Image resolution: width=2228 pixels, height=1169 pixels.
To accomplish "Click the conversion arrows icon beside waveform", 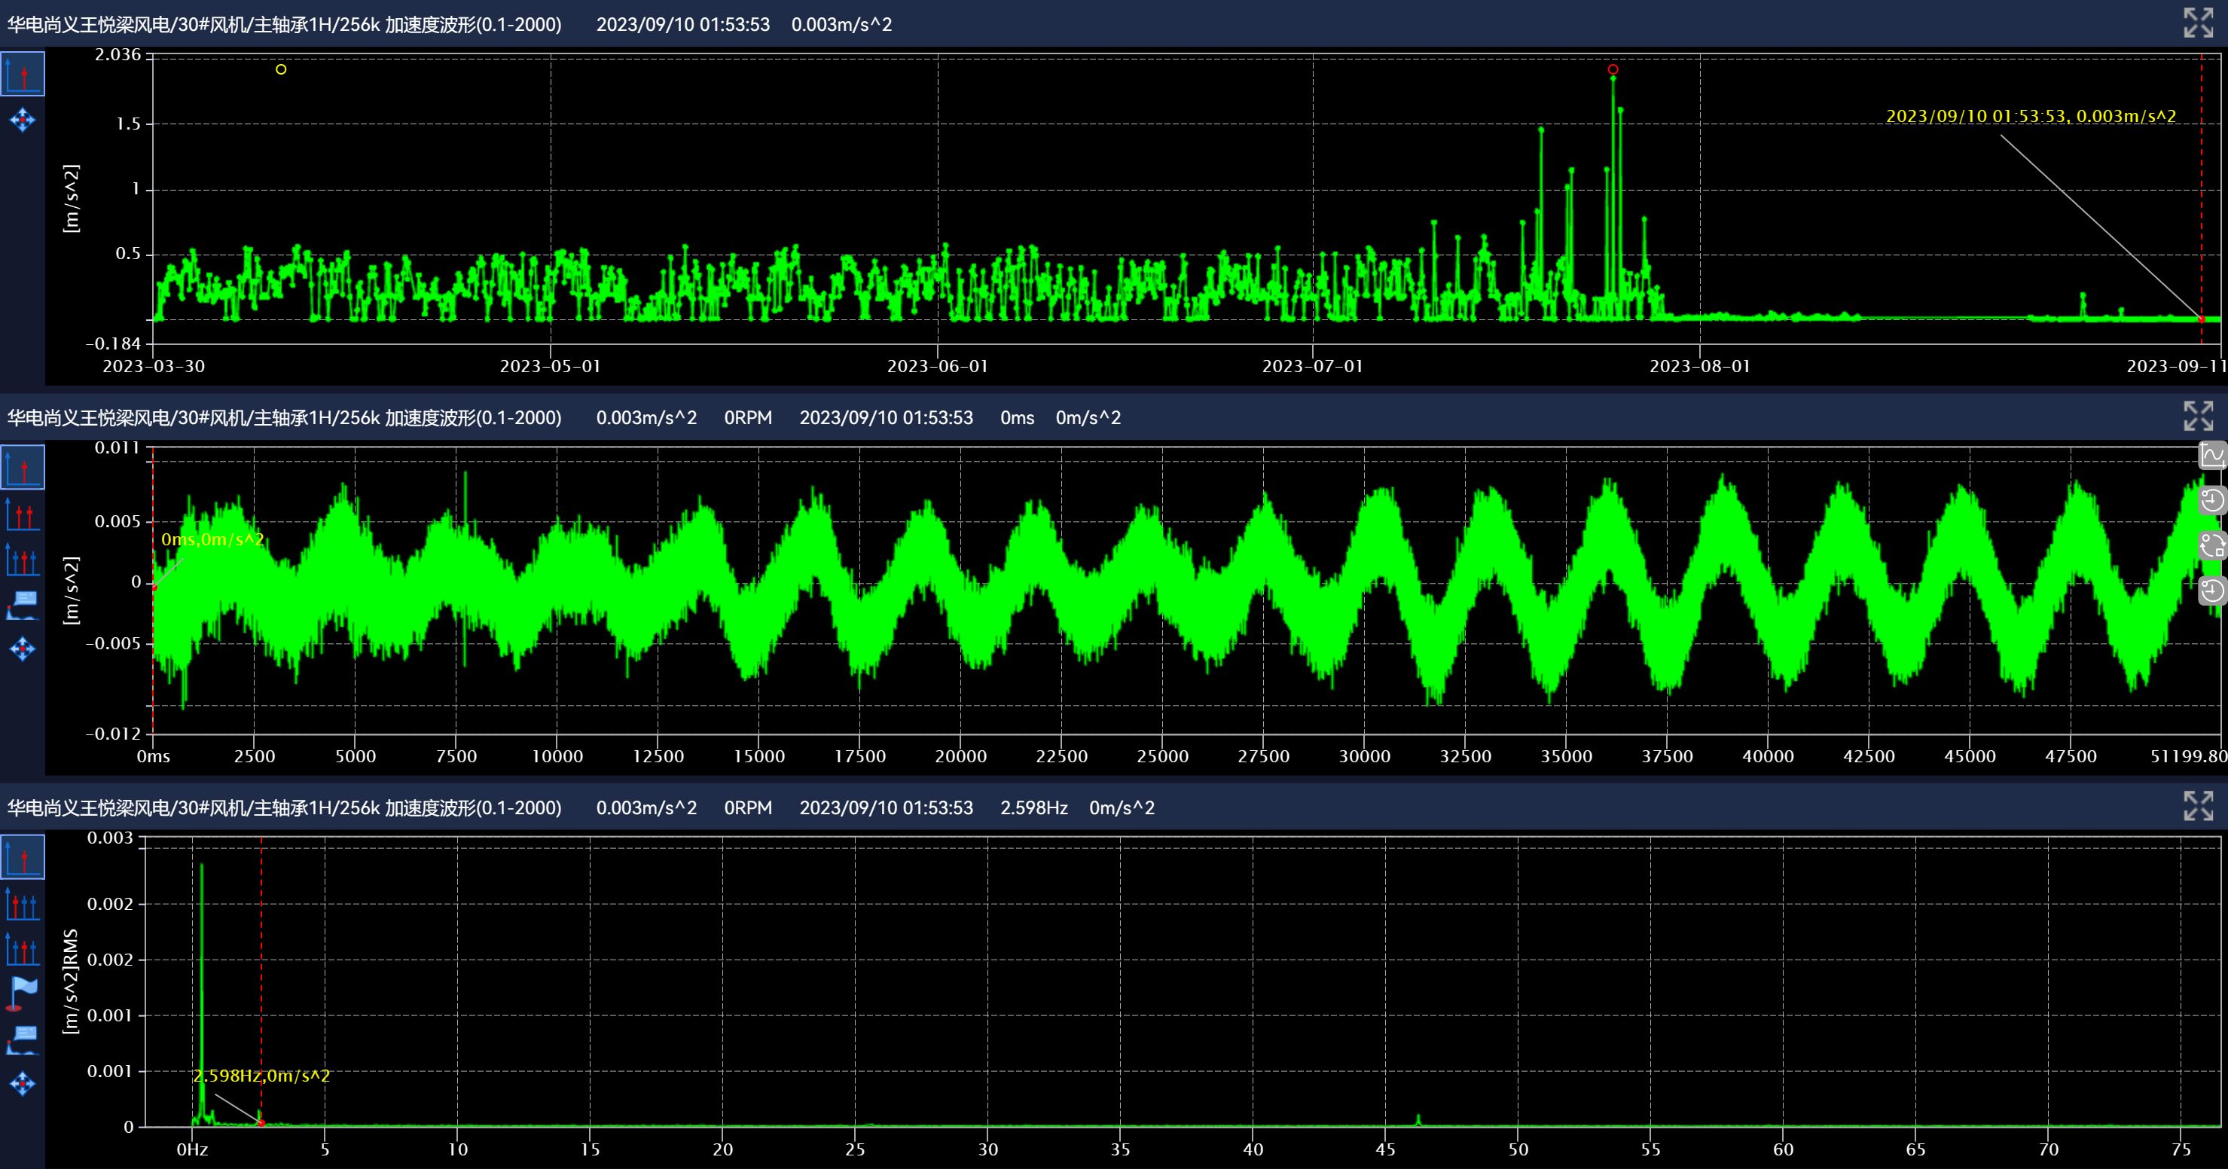I will tap(2213, 545).
